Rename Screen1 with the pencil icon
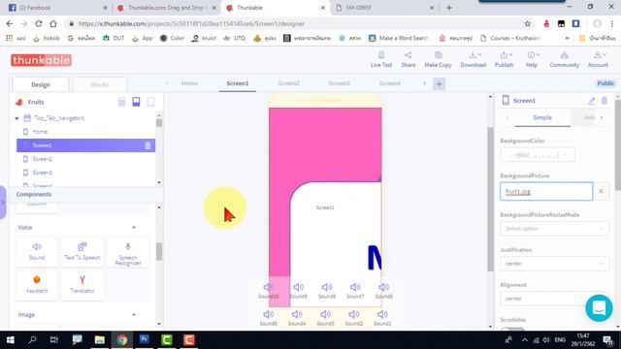The height and width of the screenshot is (349, 621). point(592,101)
